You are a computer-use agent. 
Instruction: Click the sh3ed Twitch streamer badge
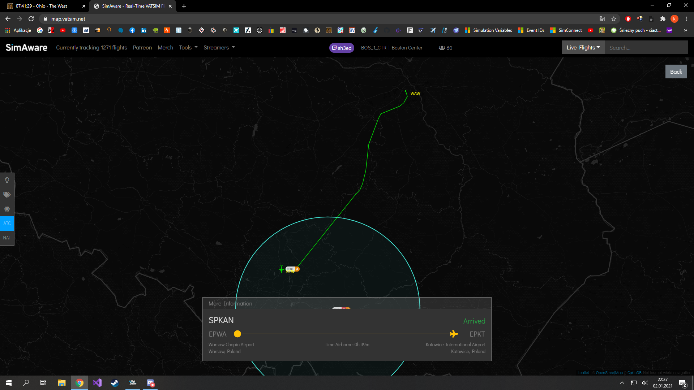pos(342,48)
